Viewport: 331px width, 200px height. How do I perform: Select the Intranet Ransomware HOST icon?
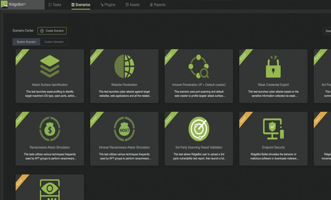point(124,128)
